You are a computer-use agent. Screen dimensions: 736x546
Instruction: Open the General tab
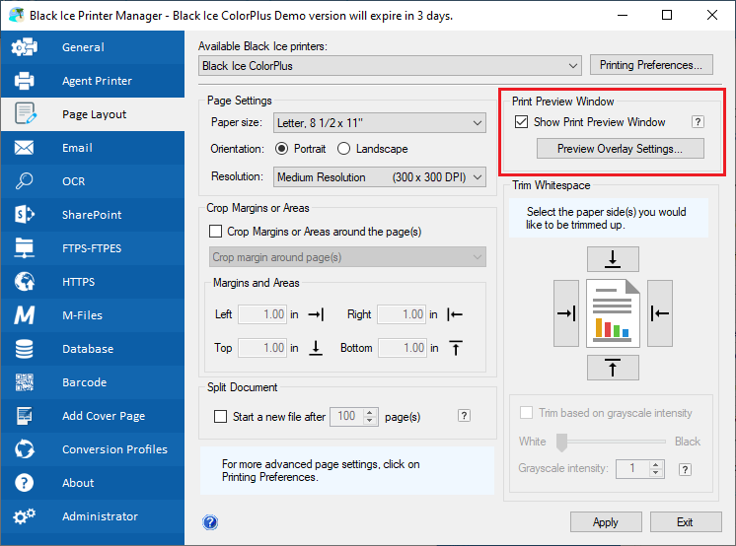coord(93,47)
